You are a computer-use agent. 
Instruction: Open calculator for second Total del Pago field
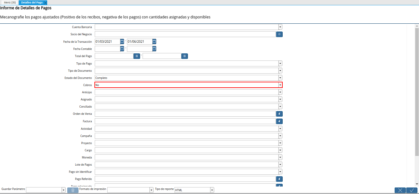click(184, 56)
